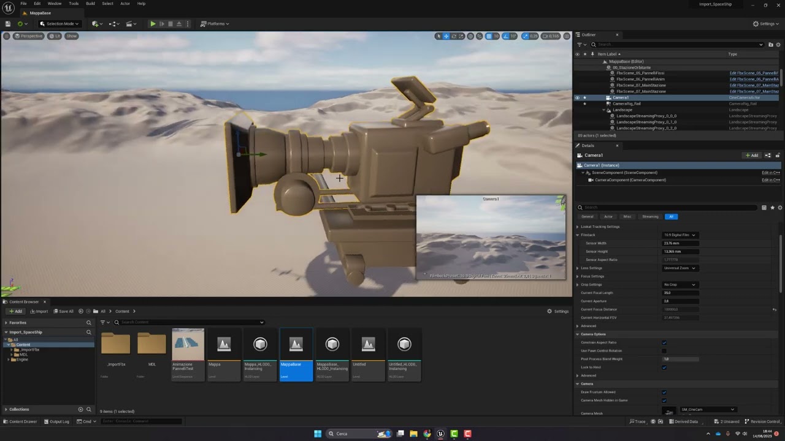This screenshot has height=441, width=785.
Task: Open the Lit view mode menu
Action: pos(55,36)
